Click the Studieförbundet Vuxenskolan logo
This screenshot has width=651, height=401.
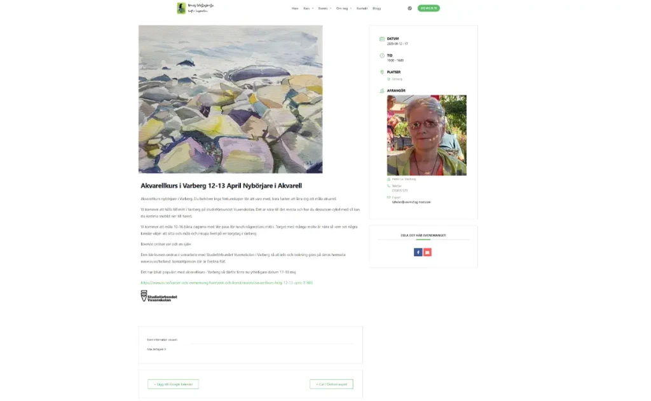[159, 296]
